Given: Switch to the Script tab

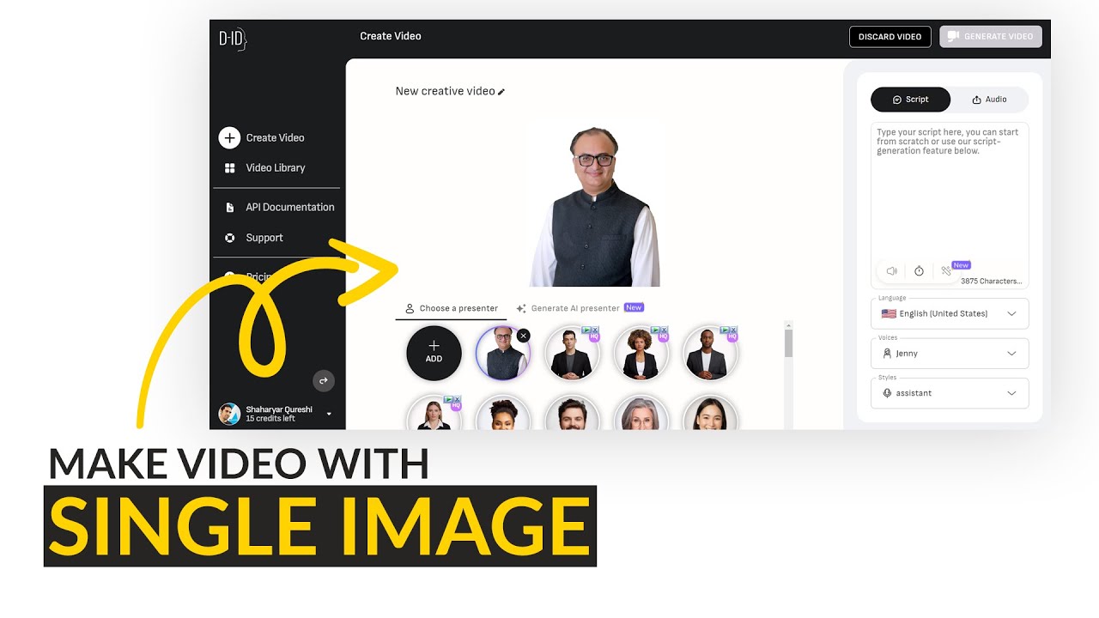Looking at the screenshot, I should [911, 100].
